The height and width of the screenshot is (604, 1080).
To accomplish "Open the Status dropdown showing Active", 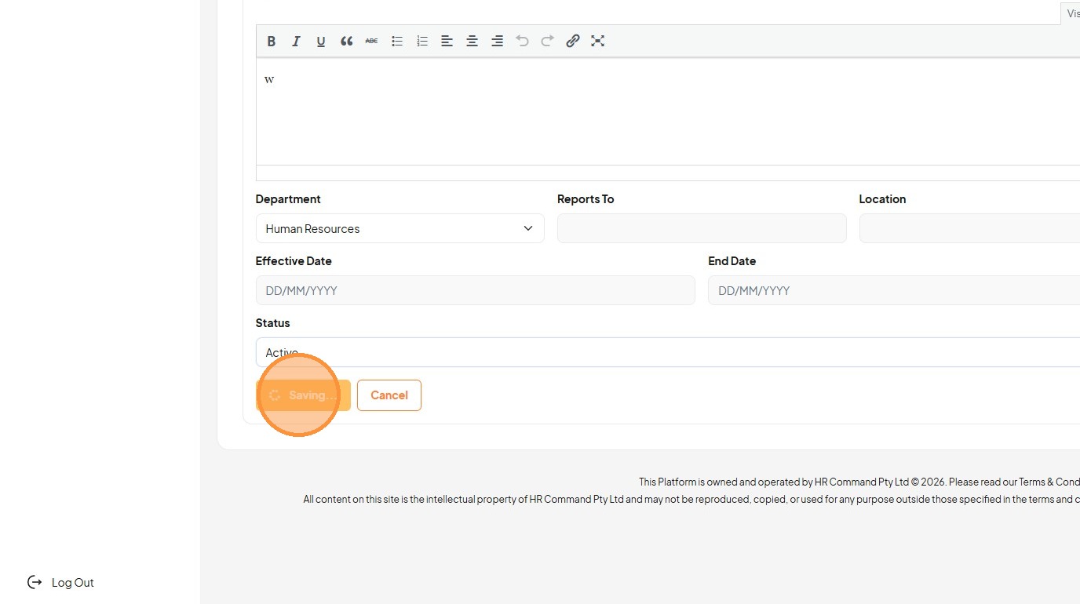I will click(668, 352).
